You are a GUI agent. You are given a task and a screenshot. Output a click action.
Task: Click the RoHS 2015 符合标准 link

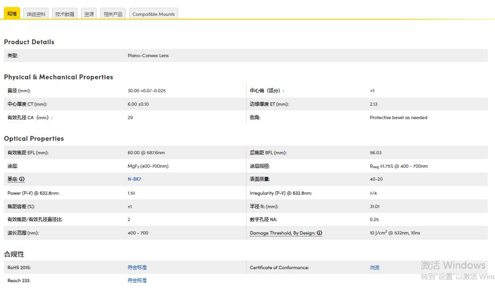(x=137, y=268)
